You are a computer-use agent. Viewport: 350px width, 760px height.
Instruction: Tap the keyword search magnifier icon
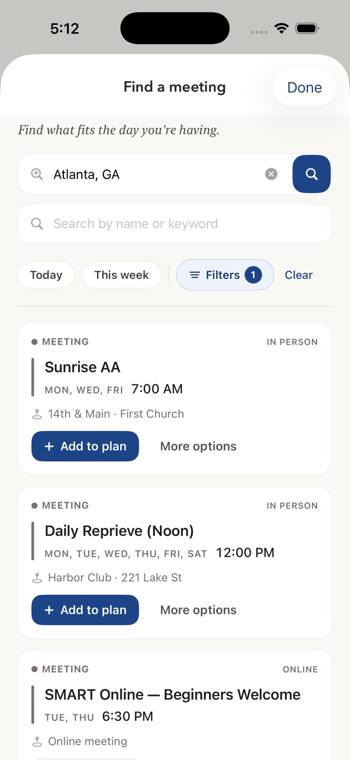point(37,223)
